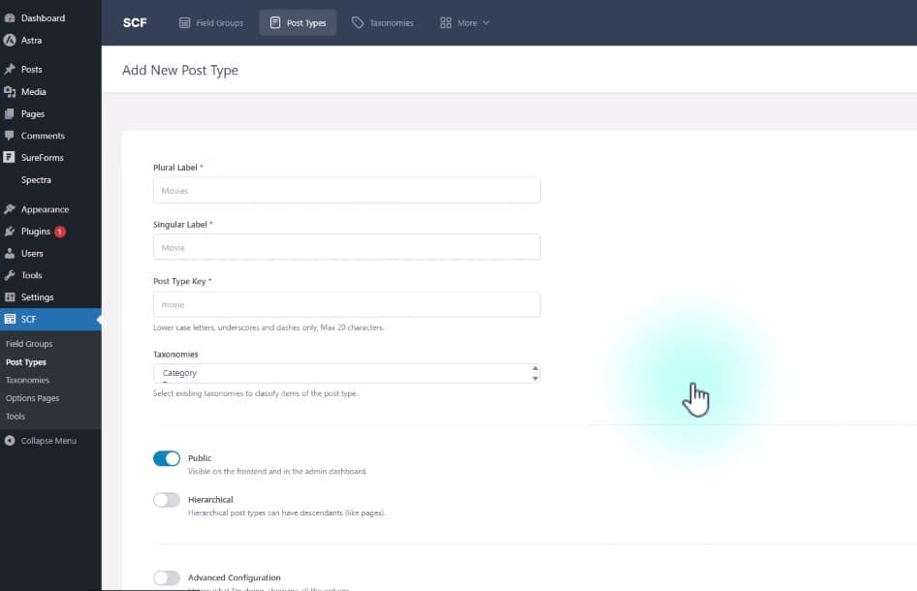Image resolution: width=917 pixels, height=591 pixels.
Task: Click the Appearance paintbrush icon
Action: click(x=10, y=209)
